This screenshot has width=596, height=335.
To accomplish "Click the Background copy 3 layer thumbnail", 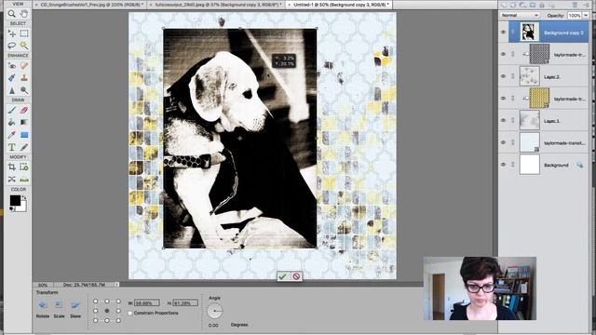I will (x=530, y=32).
